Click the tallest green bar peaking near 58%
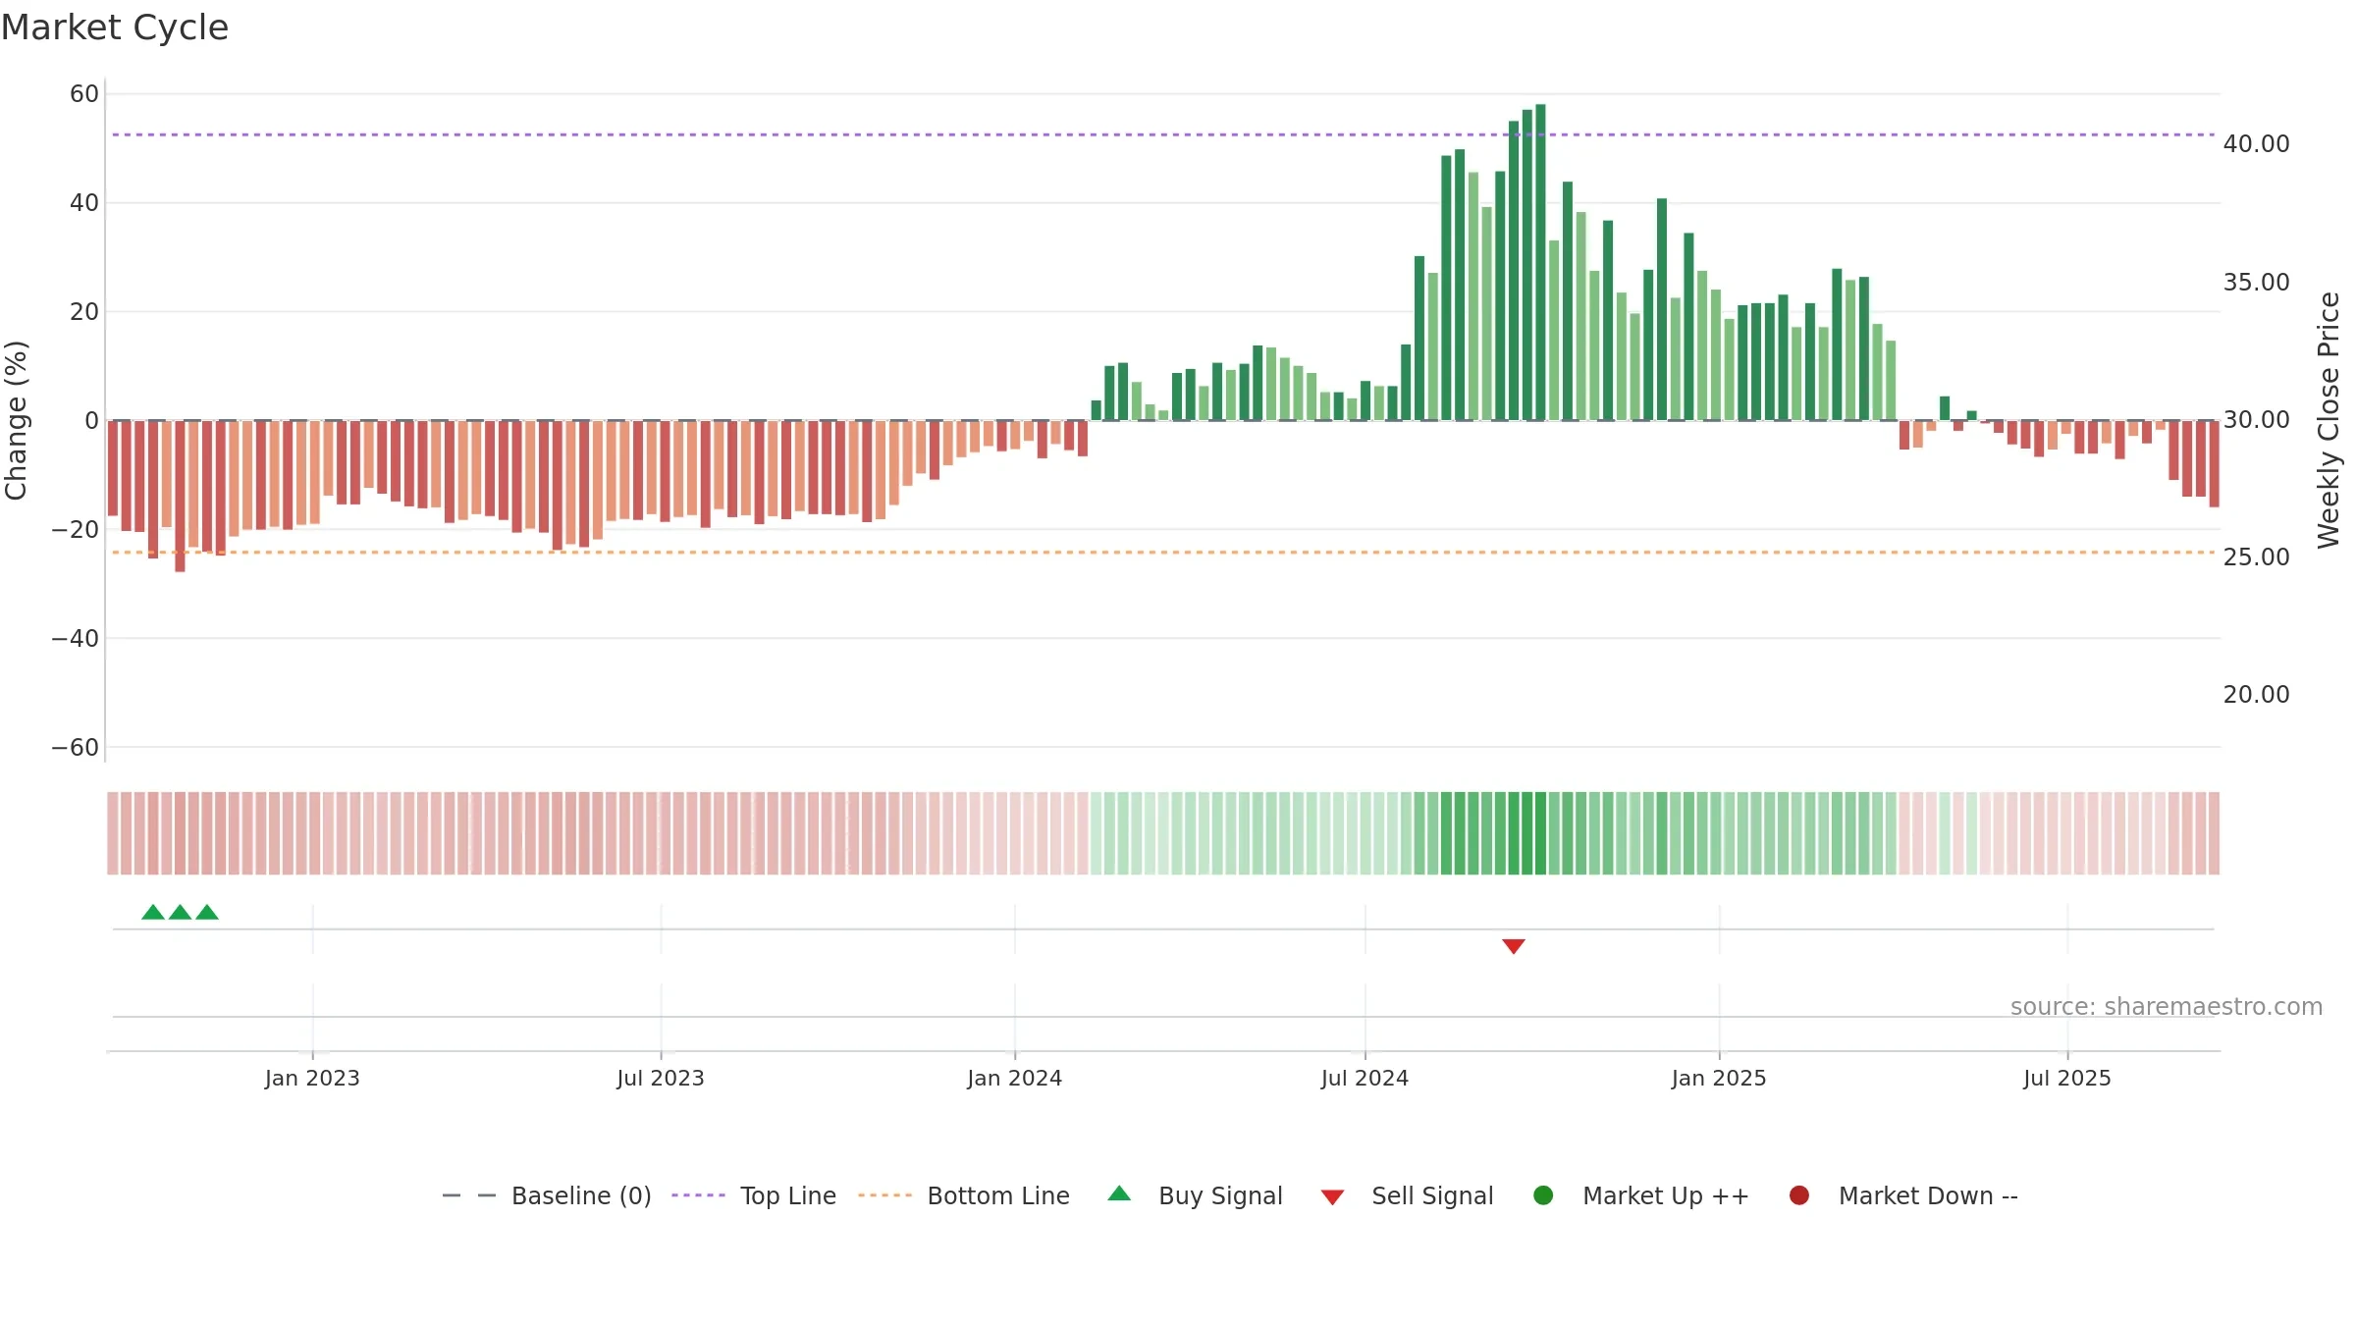The image size is (2356, 1325). 1540,262
